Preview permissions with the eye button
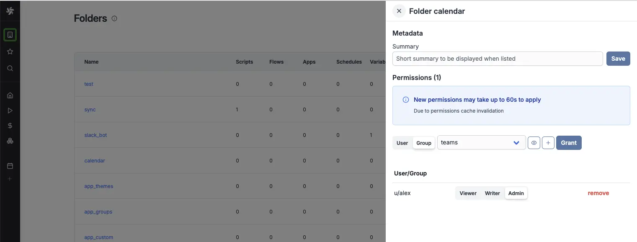Screen dimensions: 637x242 pos(534,142)
